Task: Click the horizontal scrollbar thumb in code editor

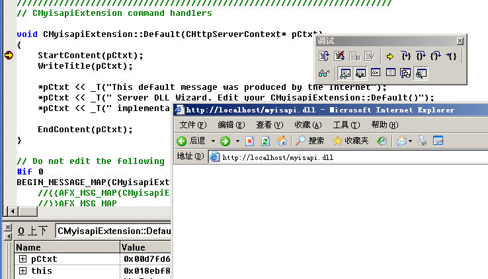Action: point(28,212)
